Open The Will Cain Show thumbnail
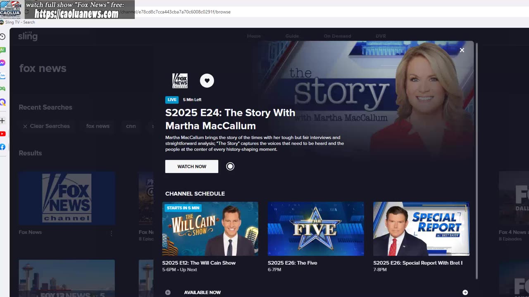 210,229
